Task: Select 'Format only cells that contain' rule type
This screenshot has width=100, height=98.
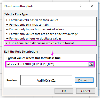Action: click(x=50, y=25)
